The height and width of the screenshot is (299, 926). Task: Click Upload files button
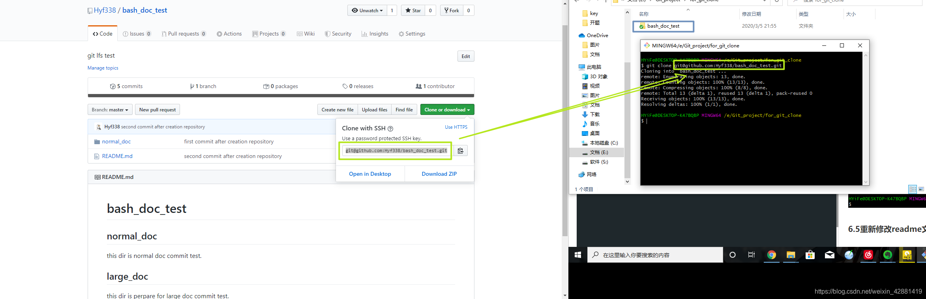click(375, 110)
